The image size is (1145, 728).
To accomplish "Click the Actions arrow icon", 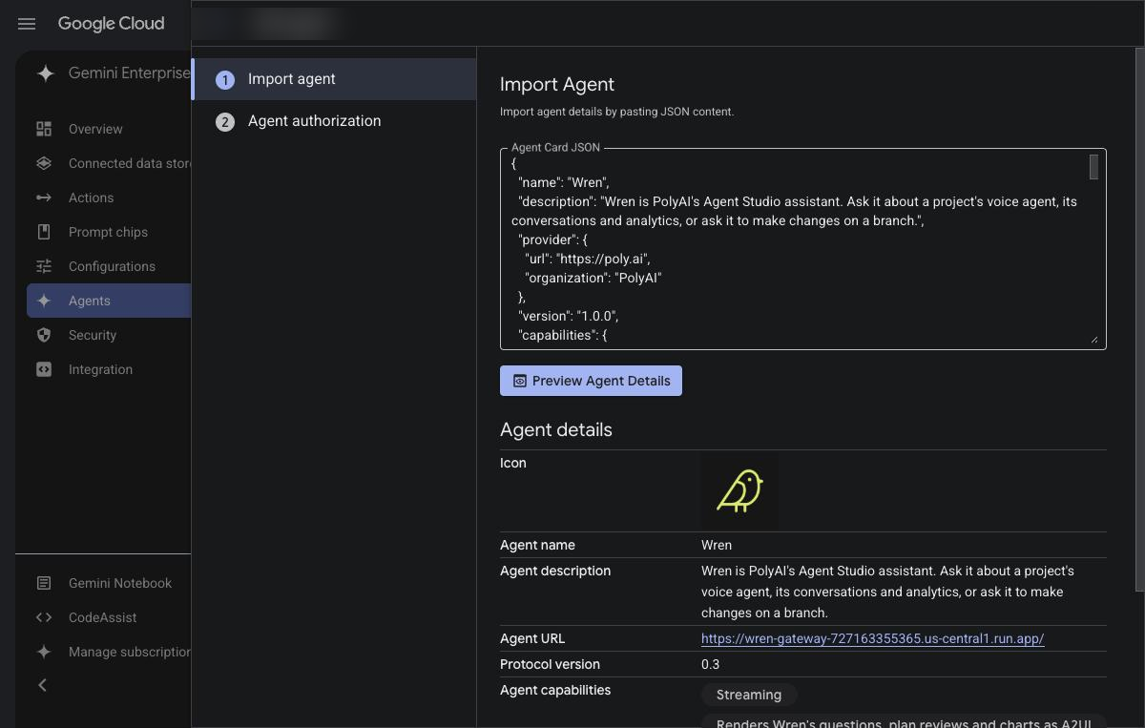I will pos(44,198).
